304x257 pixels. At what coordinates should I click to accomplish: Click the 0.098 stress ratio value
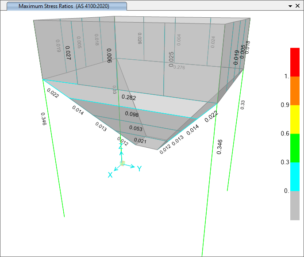[132, 114]
